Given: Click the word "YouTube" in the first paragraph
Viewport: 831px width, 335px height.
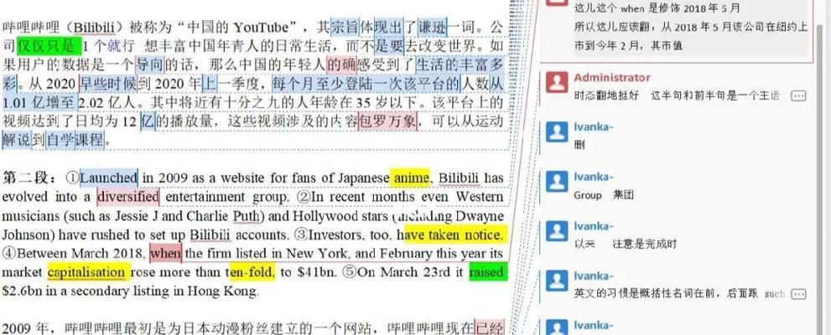Looking at the screenshot, I should pyautogui.click(x=260, y=27).
